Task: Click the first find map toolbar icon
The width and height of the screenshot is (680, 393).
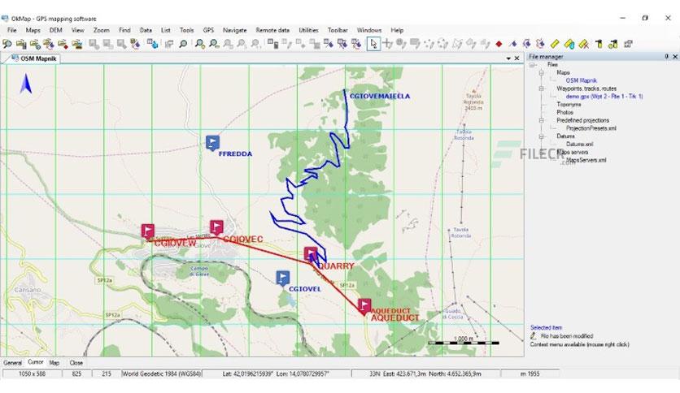Action: tap(7, 44)
